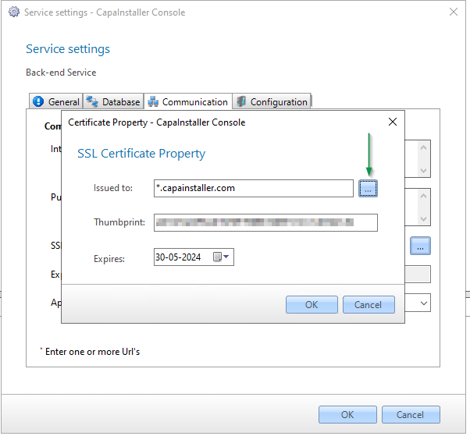Screen dimensions: 470x436
Task: Close the Service settings window
Action: pos(453,12)
